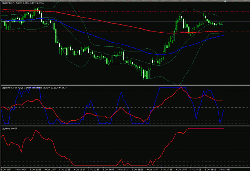Click the 9 Oct 11:15 time label

(x=36, y=169)
